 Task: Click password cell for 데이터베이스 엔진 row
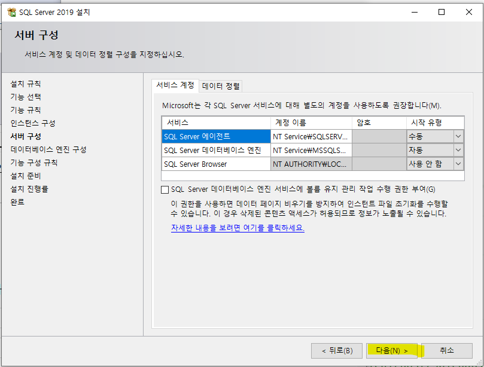pos(379,150)
